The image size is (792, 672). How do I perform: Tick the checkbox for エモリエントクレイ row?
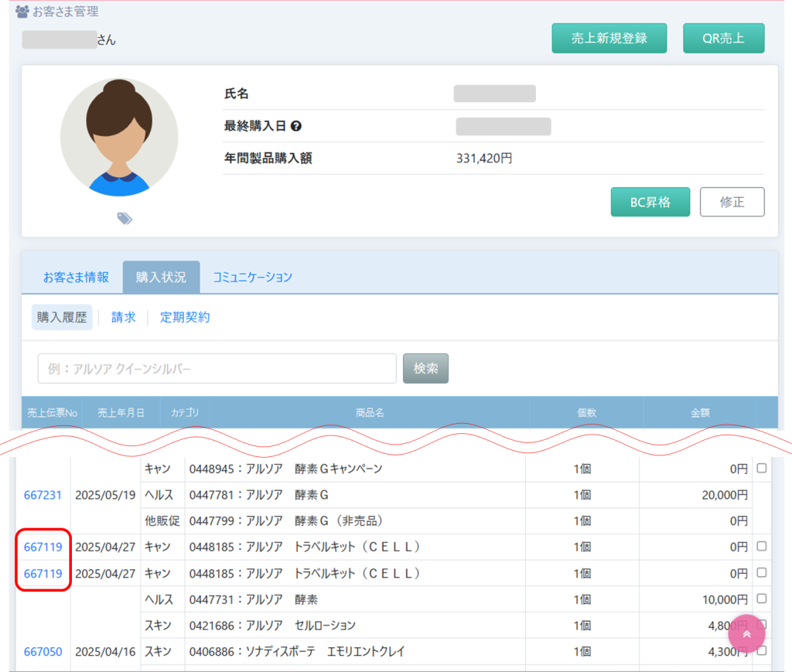click(x=762, y=651)
